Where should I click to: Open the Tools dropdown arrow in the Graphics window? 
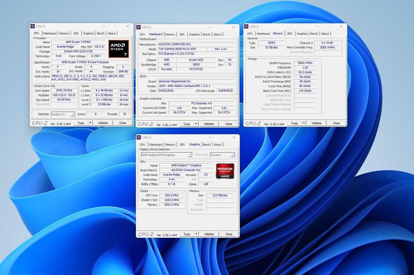point(196,234)
